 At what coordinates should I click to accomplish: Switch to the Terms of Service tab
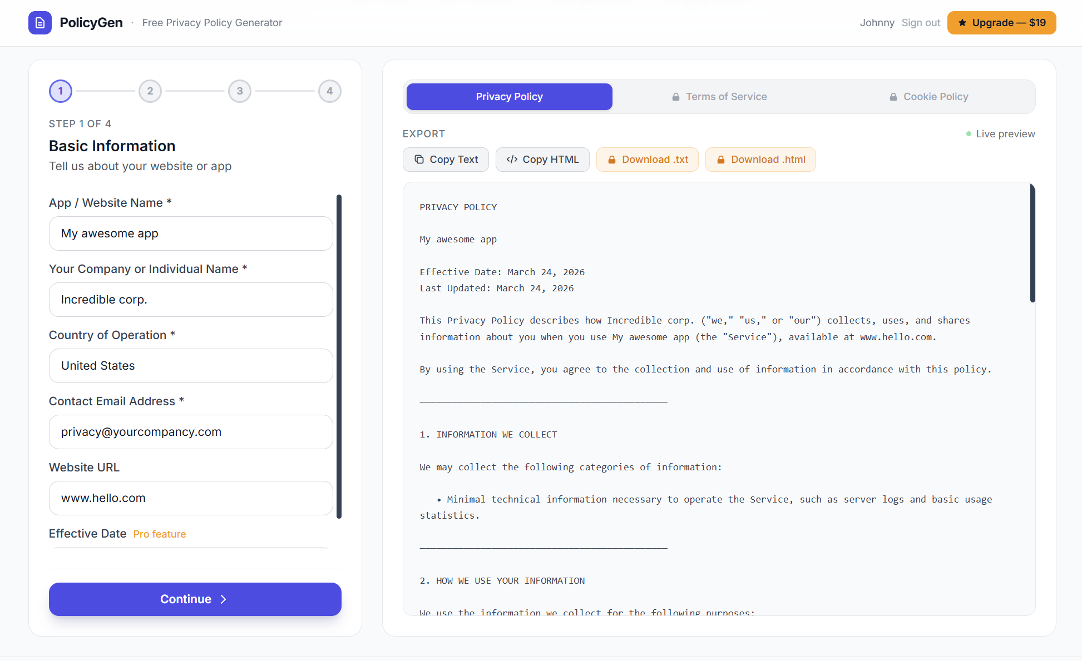click(719, 96)
